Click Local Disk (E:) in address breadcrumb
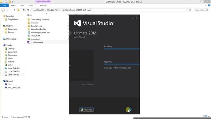 click(38, 10)
